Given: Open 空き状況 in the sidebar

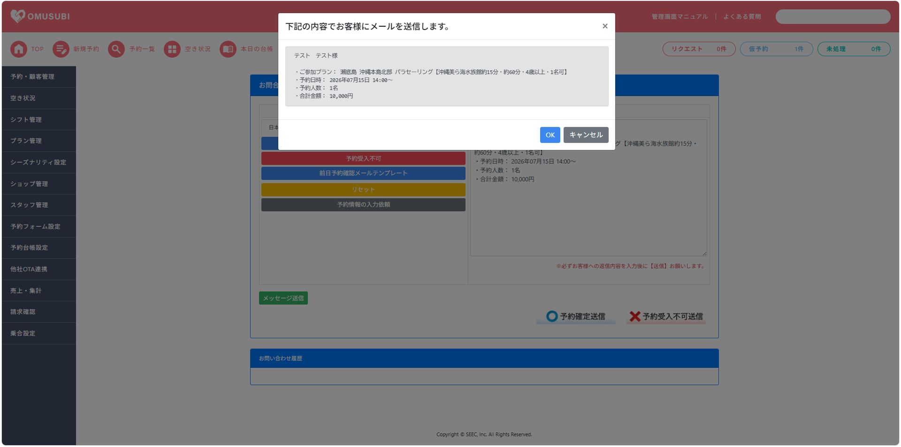Looking at the screenshot, I should pyautogui.click(x=39, y=98).
